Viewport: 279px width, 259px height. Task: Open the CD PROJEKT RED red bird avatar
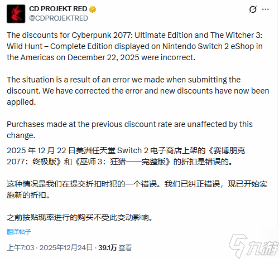click(16, 14)
